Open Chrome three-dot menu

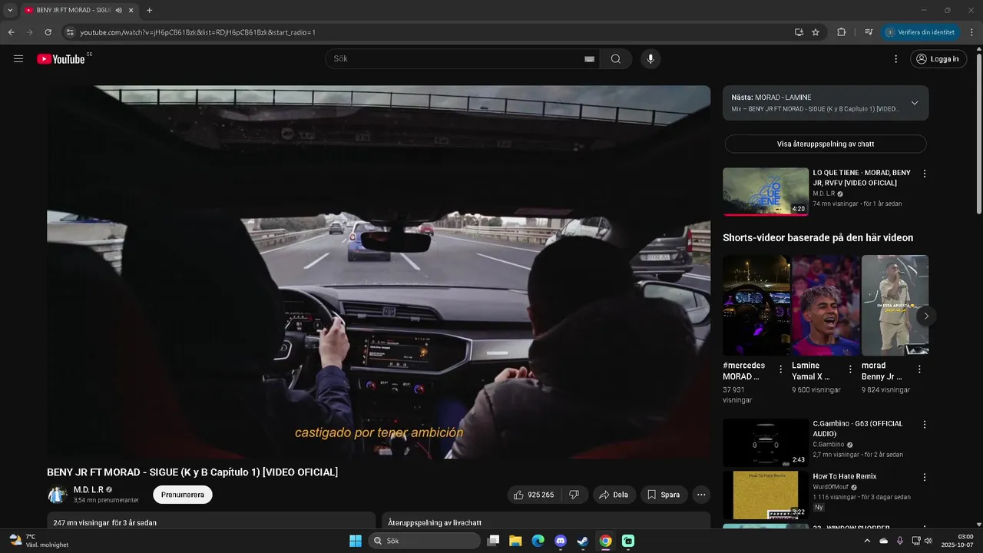coord(971,32)
